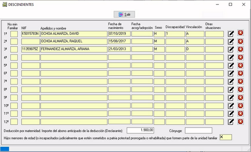Screen dimensions: 251x152
Task: Delete row 12º via red X icon
Action: tap(240, 122)
